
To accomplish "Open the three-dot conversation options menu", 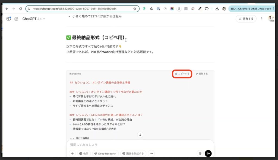I will (262, 18).
